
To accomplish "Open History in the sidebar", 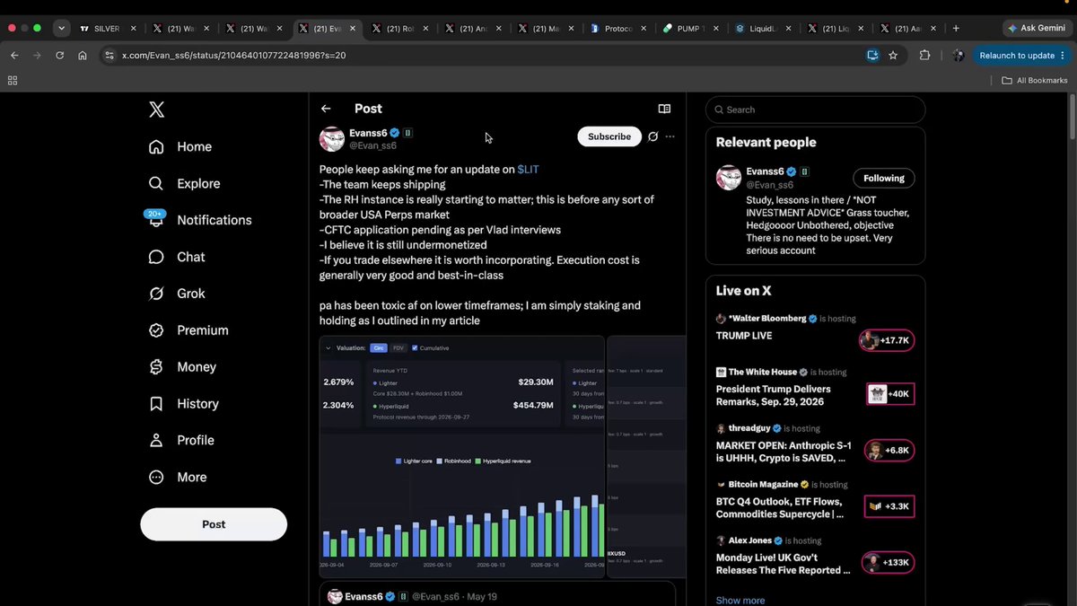I will click(185, 403).
